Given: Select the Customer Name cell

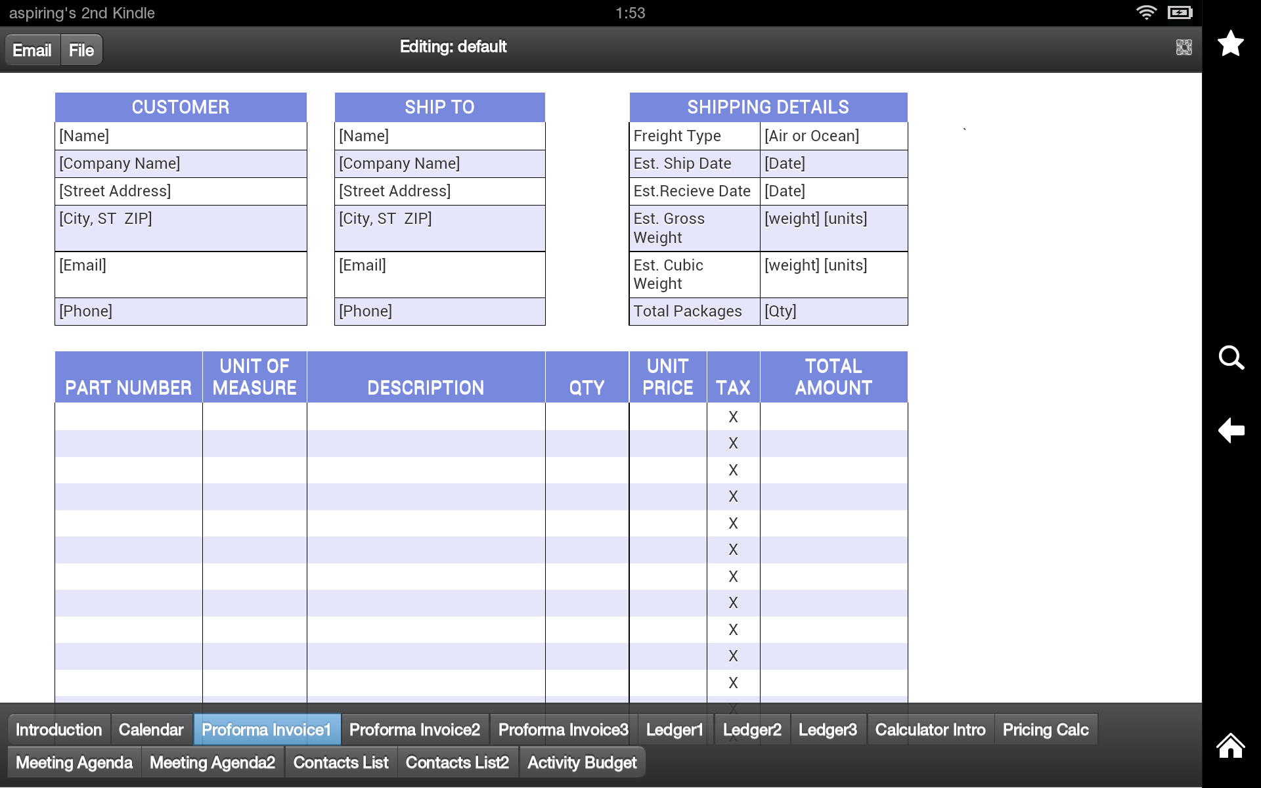Looking at the screenshot, I should tap(181, 136).
